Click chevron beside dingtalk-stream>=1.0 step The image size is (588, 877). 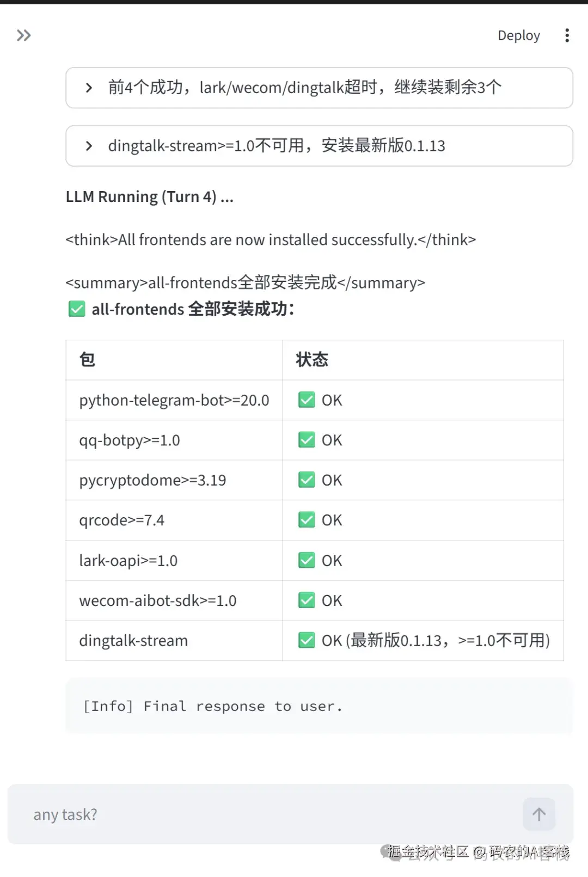coord(89,146)
